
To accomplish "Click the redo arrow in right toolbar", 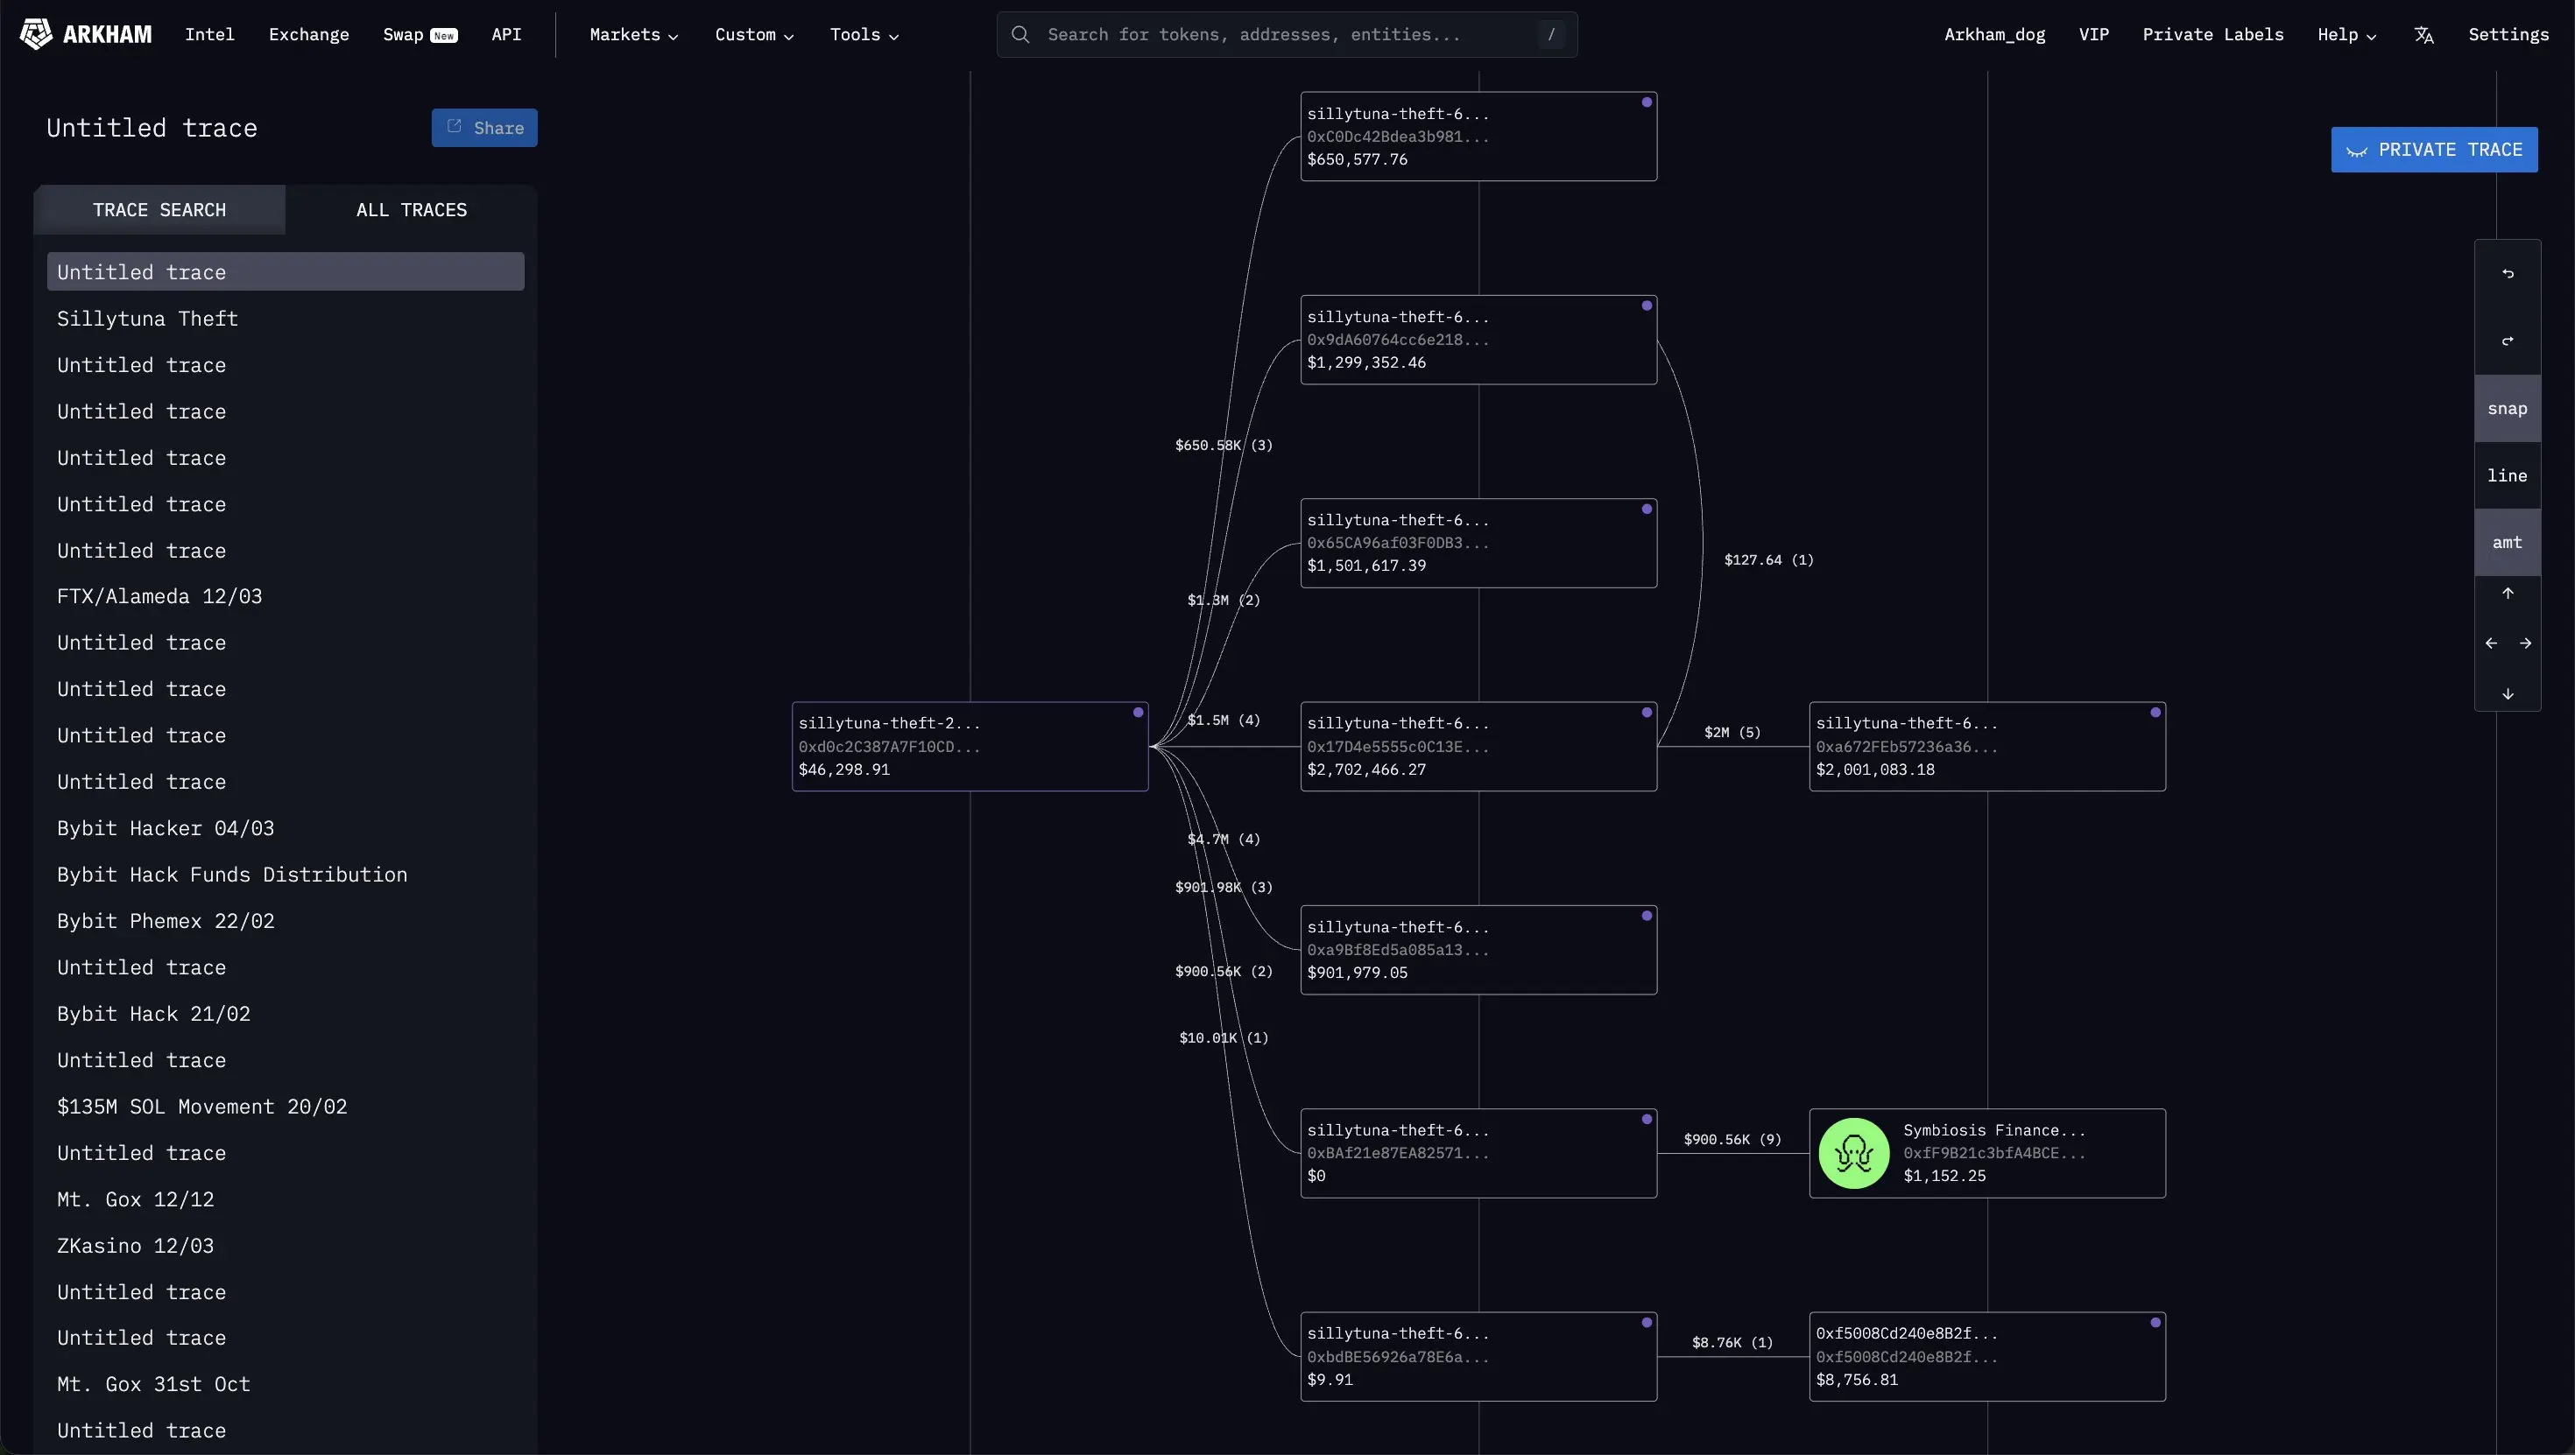I will 2507,341.
